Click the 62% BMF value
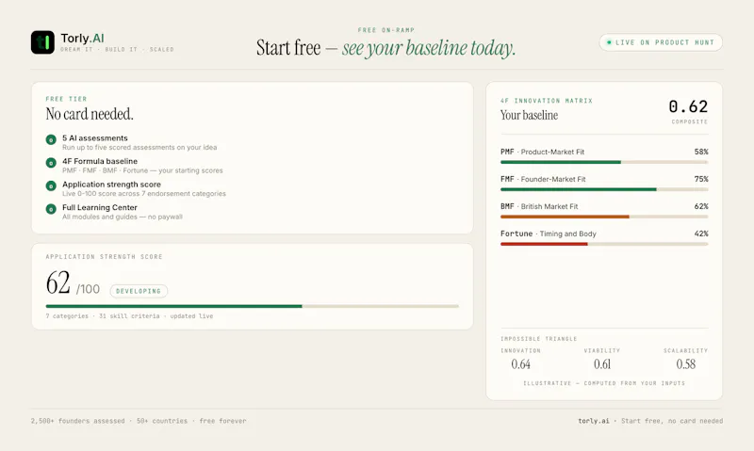This screenshot has height=451, width=754. click(701, 206)
